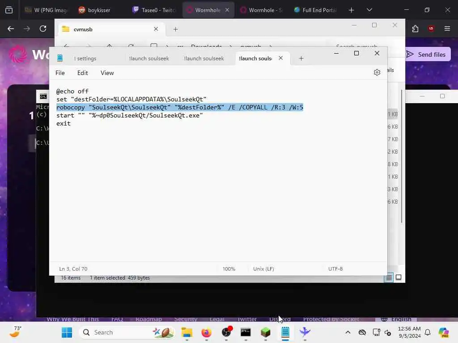The image size is (458, 343).
Task: Open the Wormhole Security footer link
Action: tap(186, 319)
